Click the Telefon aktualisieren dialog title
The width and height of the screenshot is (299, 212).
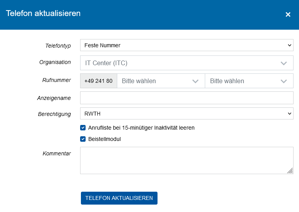[x=43, y=13]
